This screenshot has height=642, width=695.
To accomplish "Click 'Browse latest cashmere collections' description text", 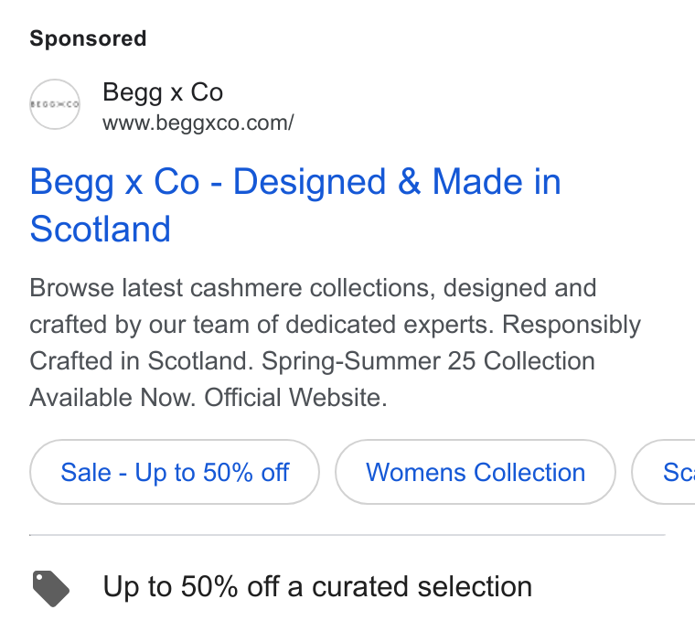I will pos(230,288).
